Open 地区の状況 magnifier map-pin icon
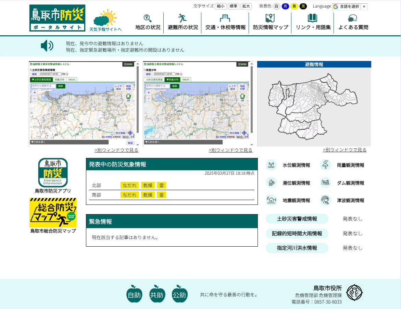The image size is (401, 309). (x=148, y=18)
